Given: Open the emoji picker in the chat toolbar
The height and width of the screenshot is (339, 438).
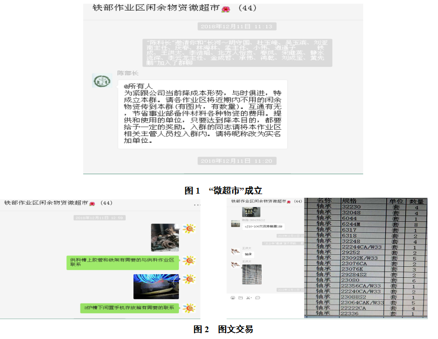Looking at the screenshot, I should point(232,298).
